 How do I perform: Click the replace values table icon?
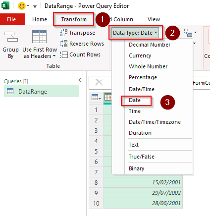coord(188,33)
